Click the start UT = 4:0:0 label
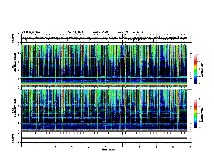This screenshot has width=214, height=165. (131, 32)
